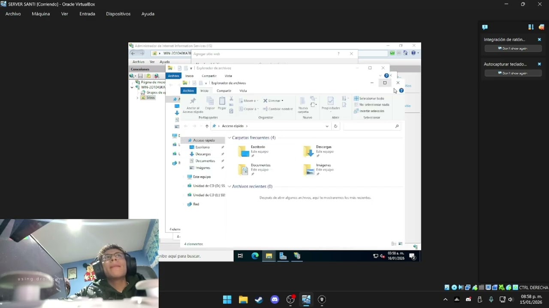
Task: Click No seleccionar nada
Action: point(371,104)
